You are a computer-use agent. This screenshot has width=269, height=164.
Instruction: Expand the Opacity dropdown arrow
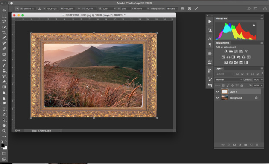262,79
